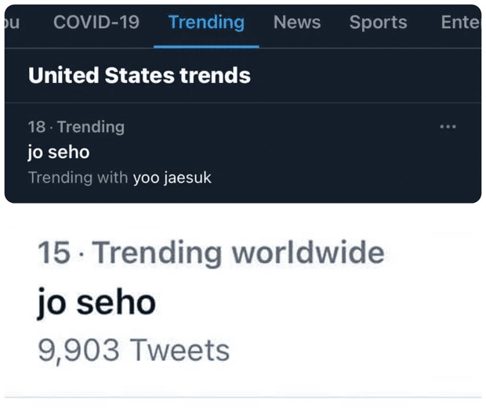Click the divider line below 9,903 Tweets

tap(243, 397)
